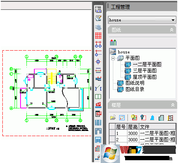Click the double-pane window icon in vertical toolbar

[98, 97]
